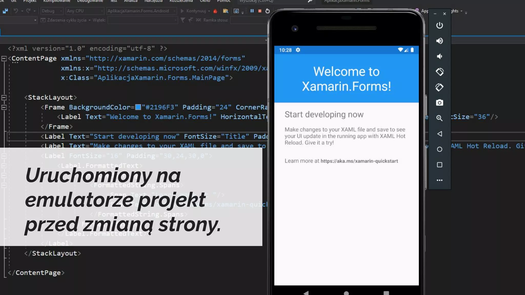This screenshot has height=295, width=525.
Task: Click settings gear in phone status bar
Action: (x=298, y=50)
